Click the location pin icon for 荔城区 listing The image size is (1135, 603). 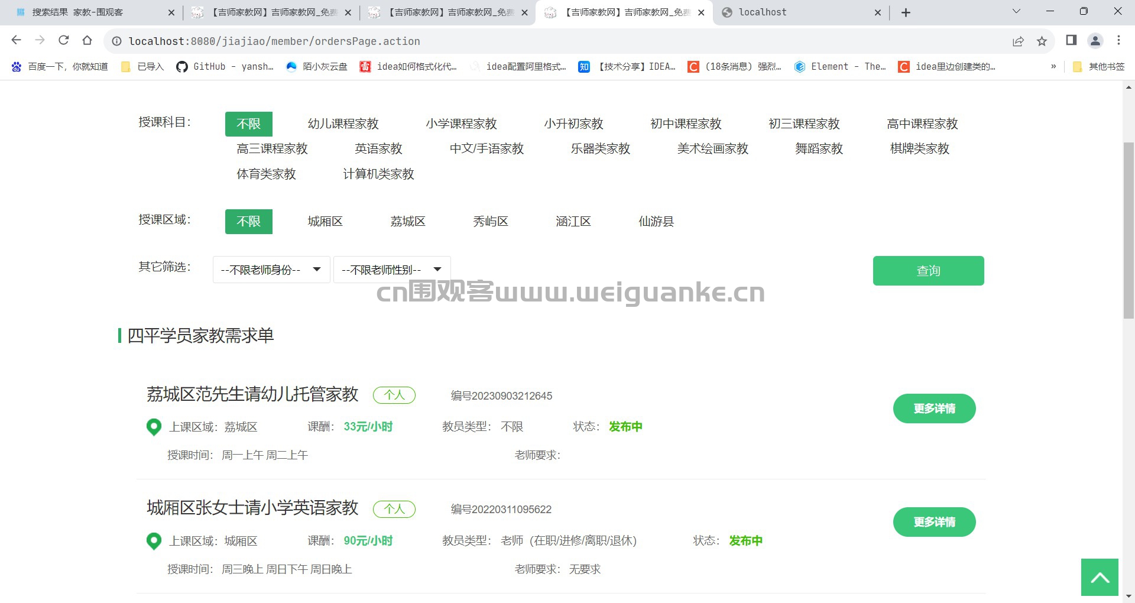pyautogui.click(x=154, y=427)
